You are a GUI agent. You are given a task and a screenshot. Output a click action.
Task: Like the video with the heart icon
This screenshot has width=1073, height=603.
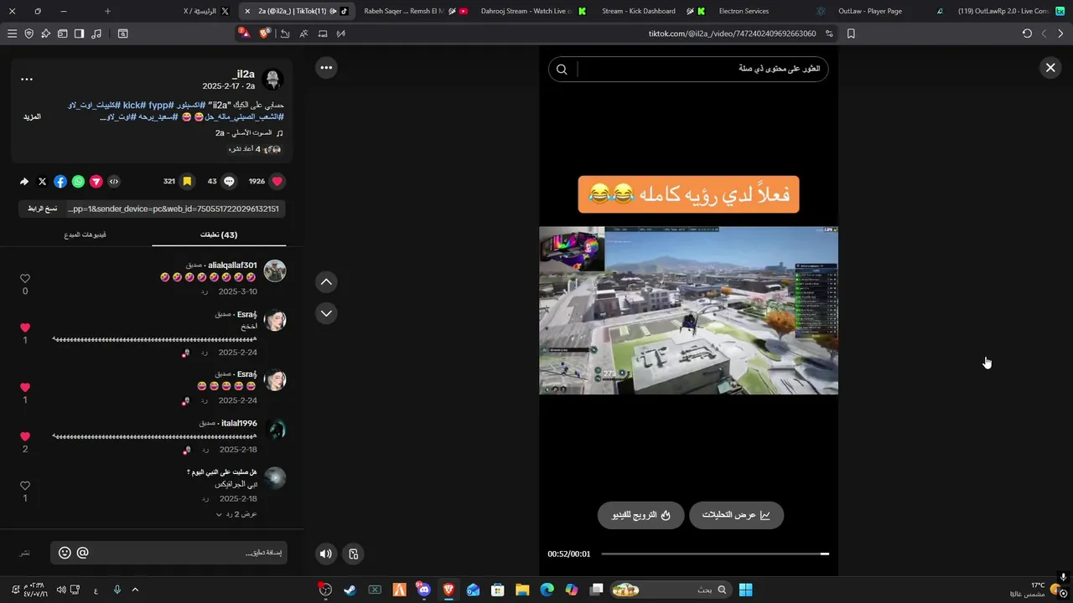pyautogui.click(x=277, y=181)
